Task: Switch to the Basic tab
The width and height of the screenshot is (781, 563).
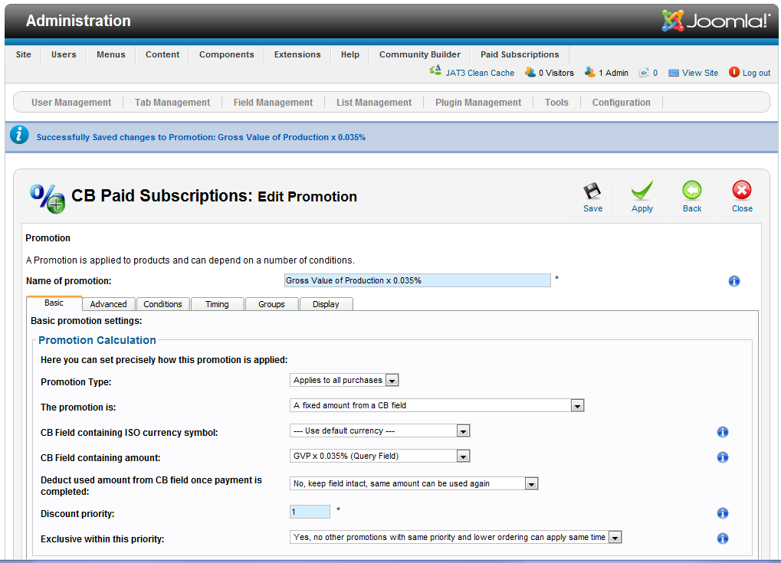Action: pos(54,303)
